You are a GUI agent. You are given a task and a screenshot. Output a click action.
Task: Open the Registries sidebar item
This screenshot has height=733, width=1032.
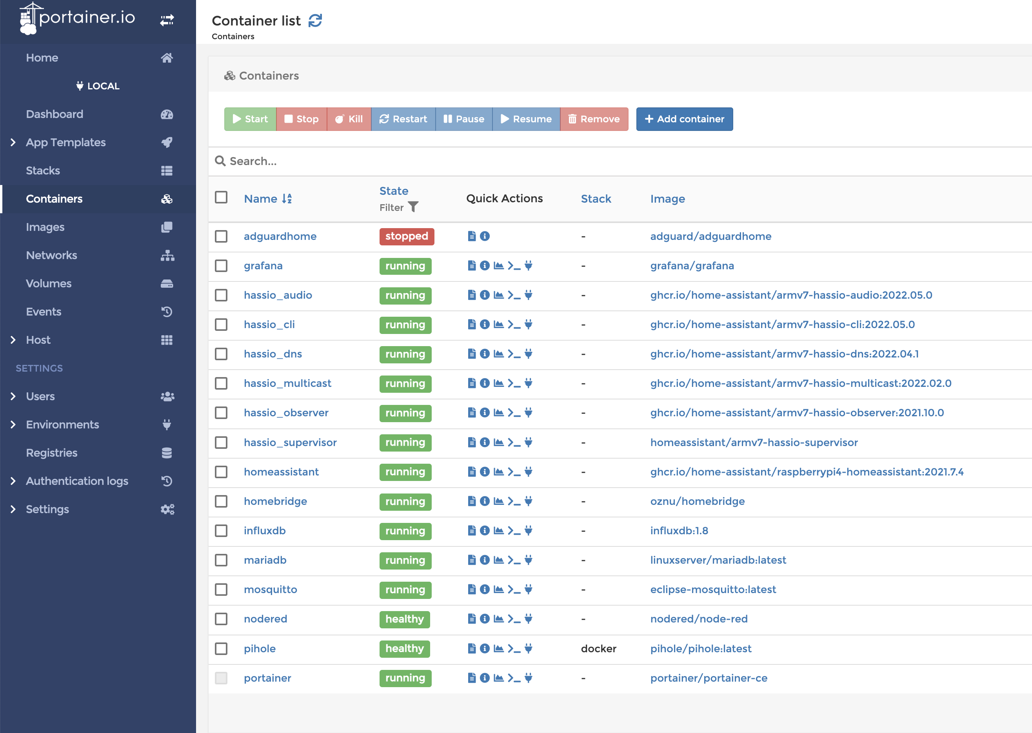pos(98,453)
